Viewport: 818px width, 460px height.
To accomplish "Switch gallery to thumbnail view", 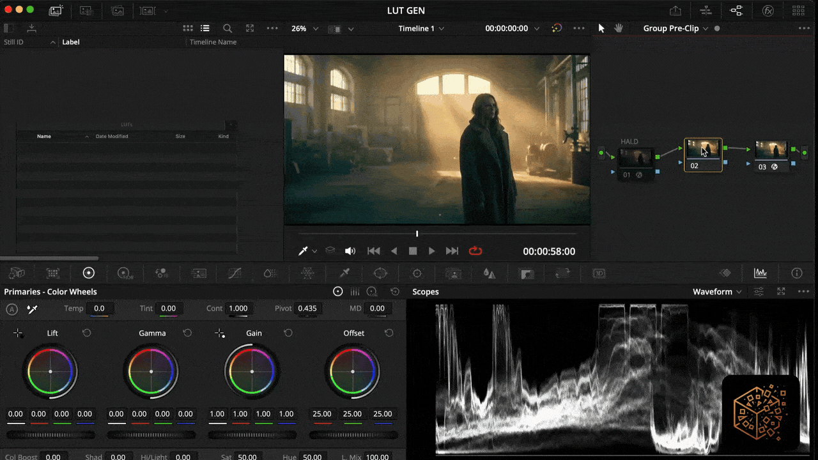I will click(x=188, y=28).
